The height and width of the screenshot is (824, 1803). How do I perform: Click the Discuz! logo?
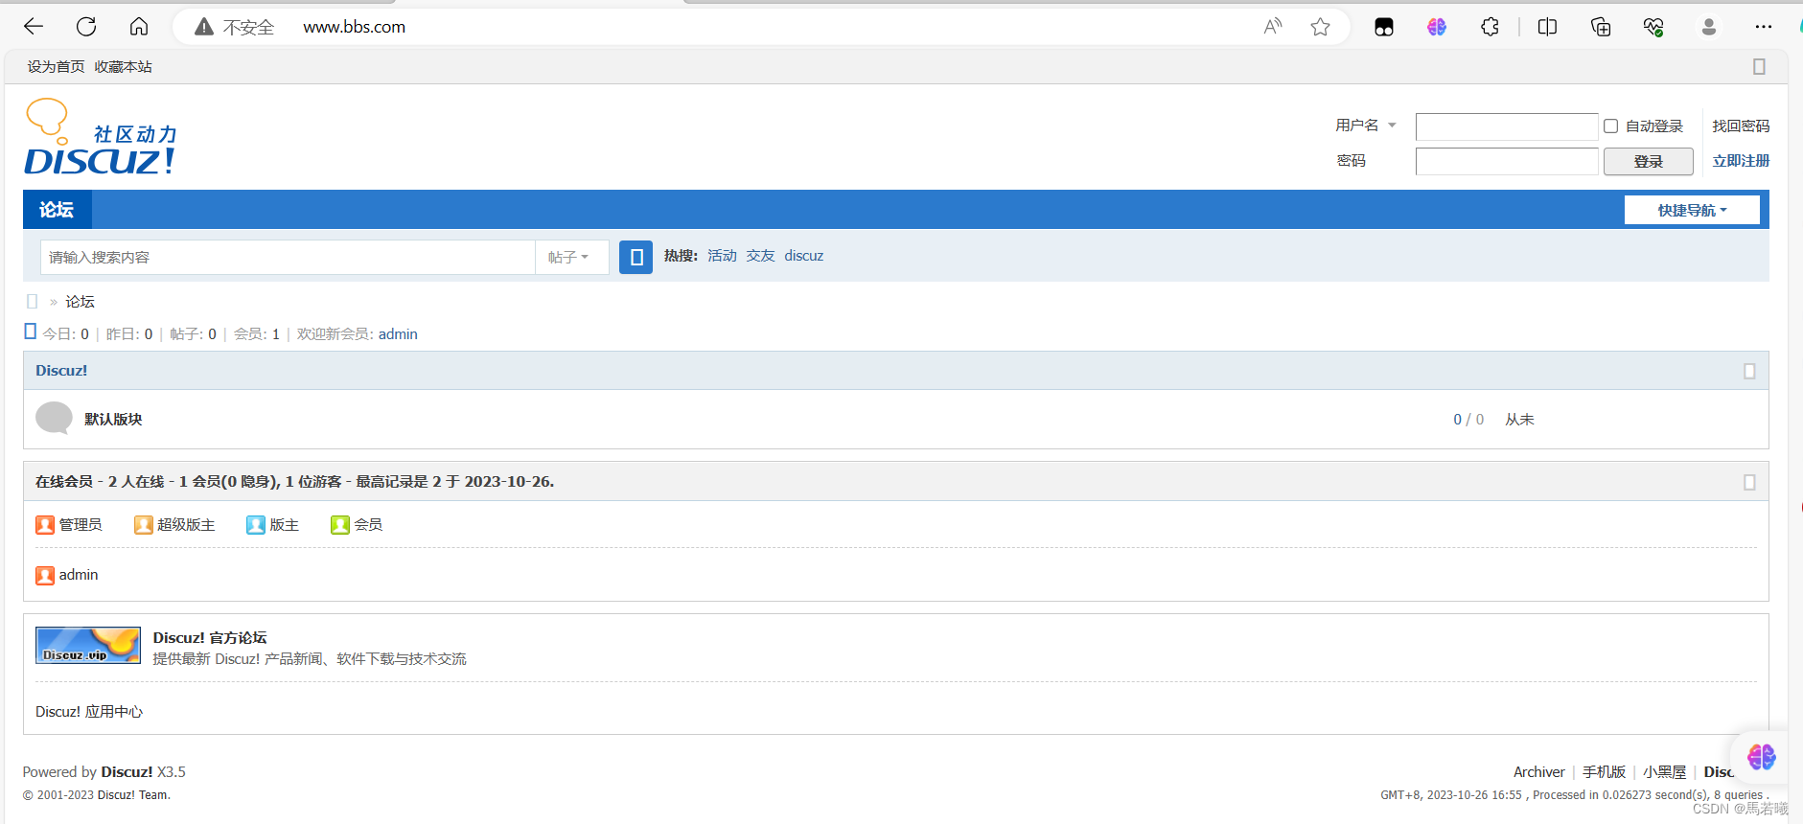pyautogui.click(x=100, y=137)
